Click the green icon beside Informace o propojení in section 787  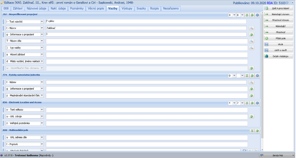(x=251, y=34)
